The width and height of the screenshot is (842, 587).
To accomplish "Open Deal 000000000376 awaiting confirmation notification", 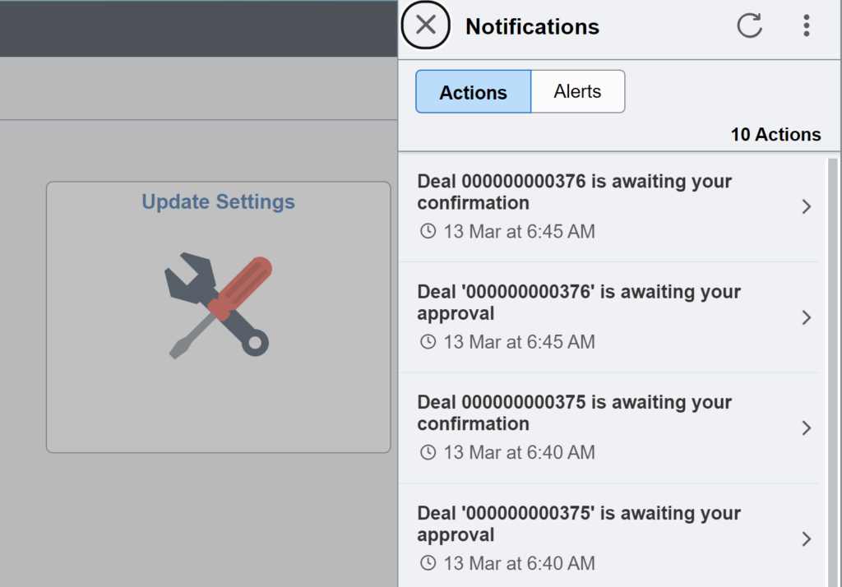I will pos(574,192).
